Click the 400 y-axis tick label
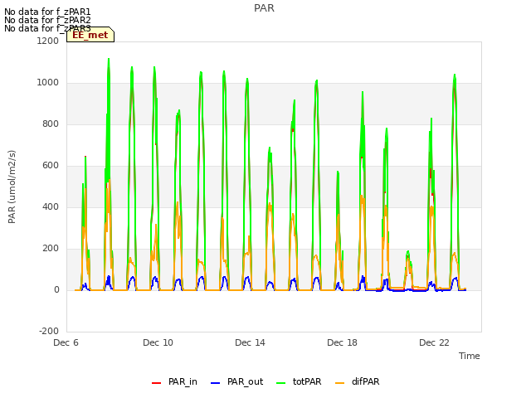The width and height of the screenshot is (531, 398). pos(51,206)
